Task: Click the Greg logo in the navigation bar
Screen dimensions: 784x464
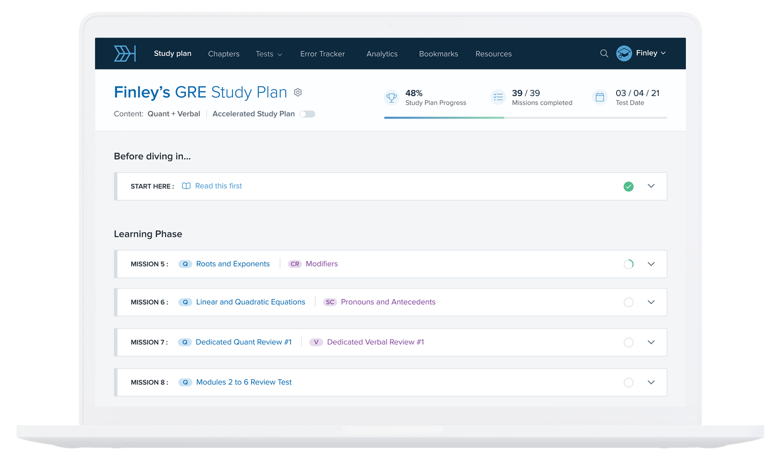Action: [x=124, y=53]
